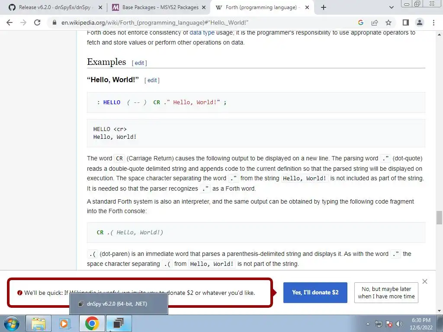
Task: Open the Windows Start orb
Action: pos(12,323)
